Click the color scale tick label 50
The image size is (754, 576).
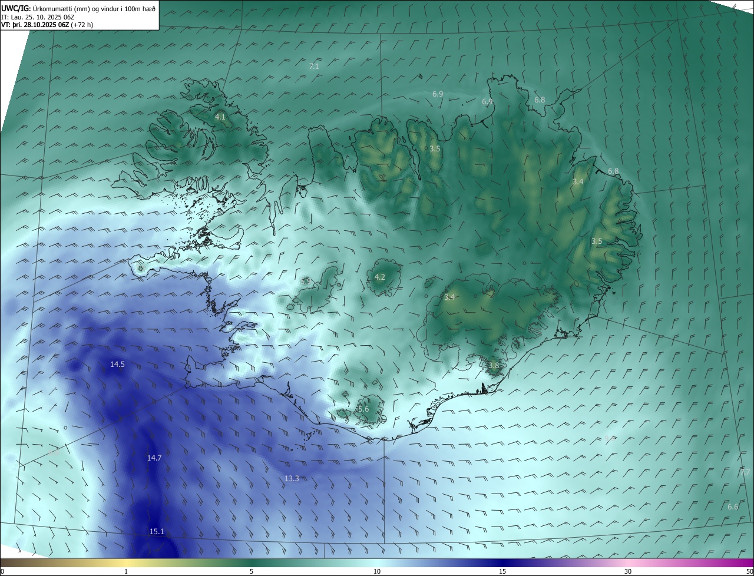749,572
